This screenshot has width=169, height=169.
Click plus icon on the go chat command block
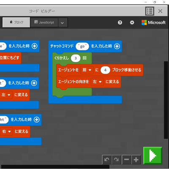(117, 46)
